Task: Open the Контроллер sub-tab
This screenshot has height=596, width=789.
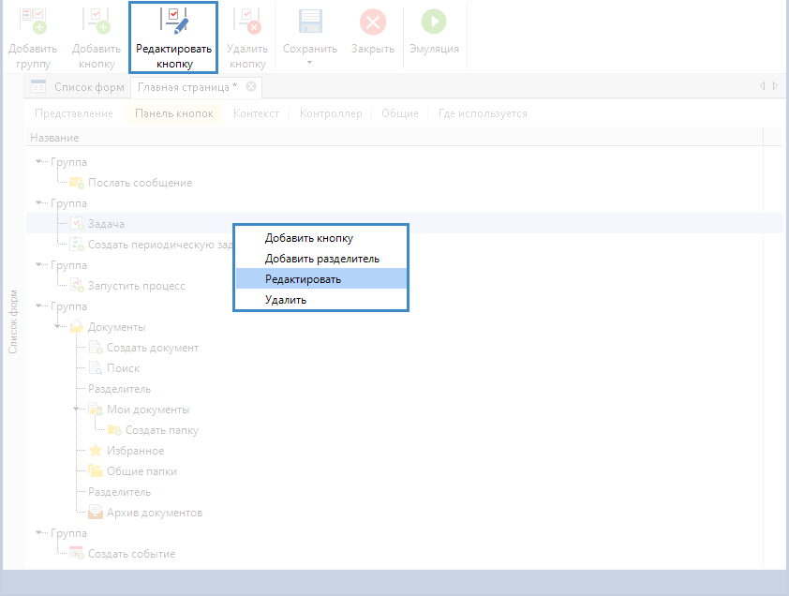Action: (x=330, y=113)
